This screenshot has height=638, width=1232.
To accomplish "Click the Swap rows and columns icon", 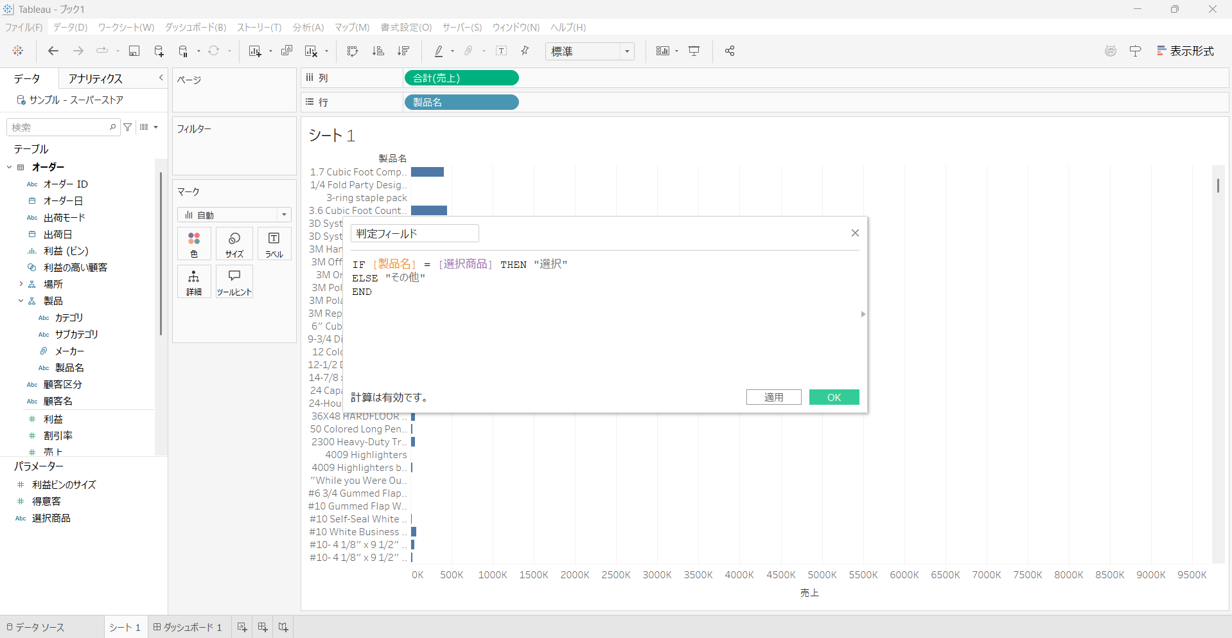I will pos(352,51).
